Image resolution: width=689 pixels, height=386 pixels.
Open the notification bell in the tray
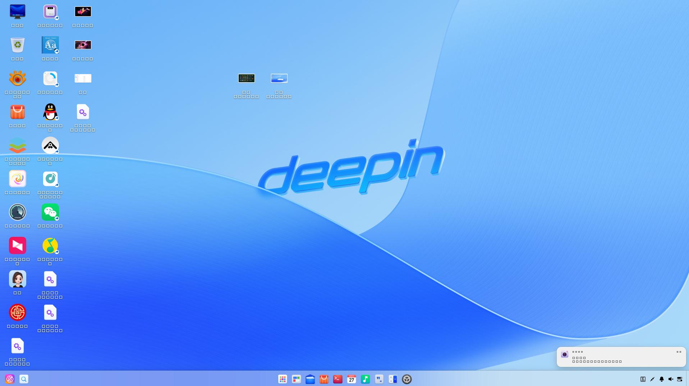point(661,379)
